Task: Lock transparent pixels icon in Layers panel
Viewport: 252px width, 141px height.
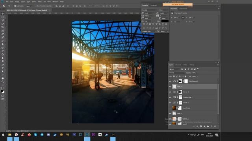Action: [174, 76]
